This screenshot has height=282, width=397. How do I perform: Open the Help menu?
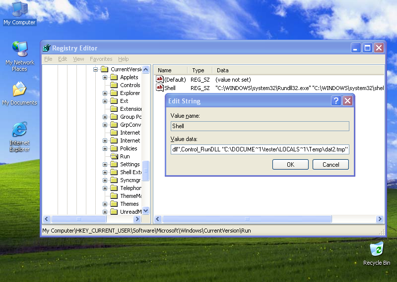123,59
